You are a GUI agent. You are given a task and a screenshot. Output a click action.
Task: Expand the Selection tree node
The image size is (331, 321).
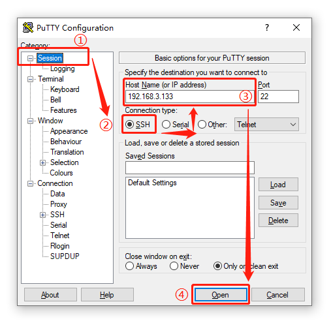43,163
